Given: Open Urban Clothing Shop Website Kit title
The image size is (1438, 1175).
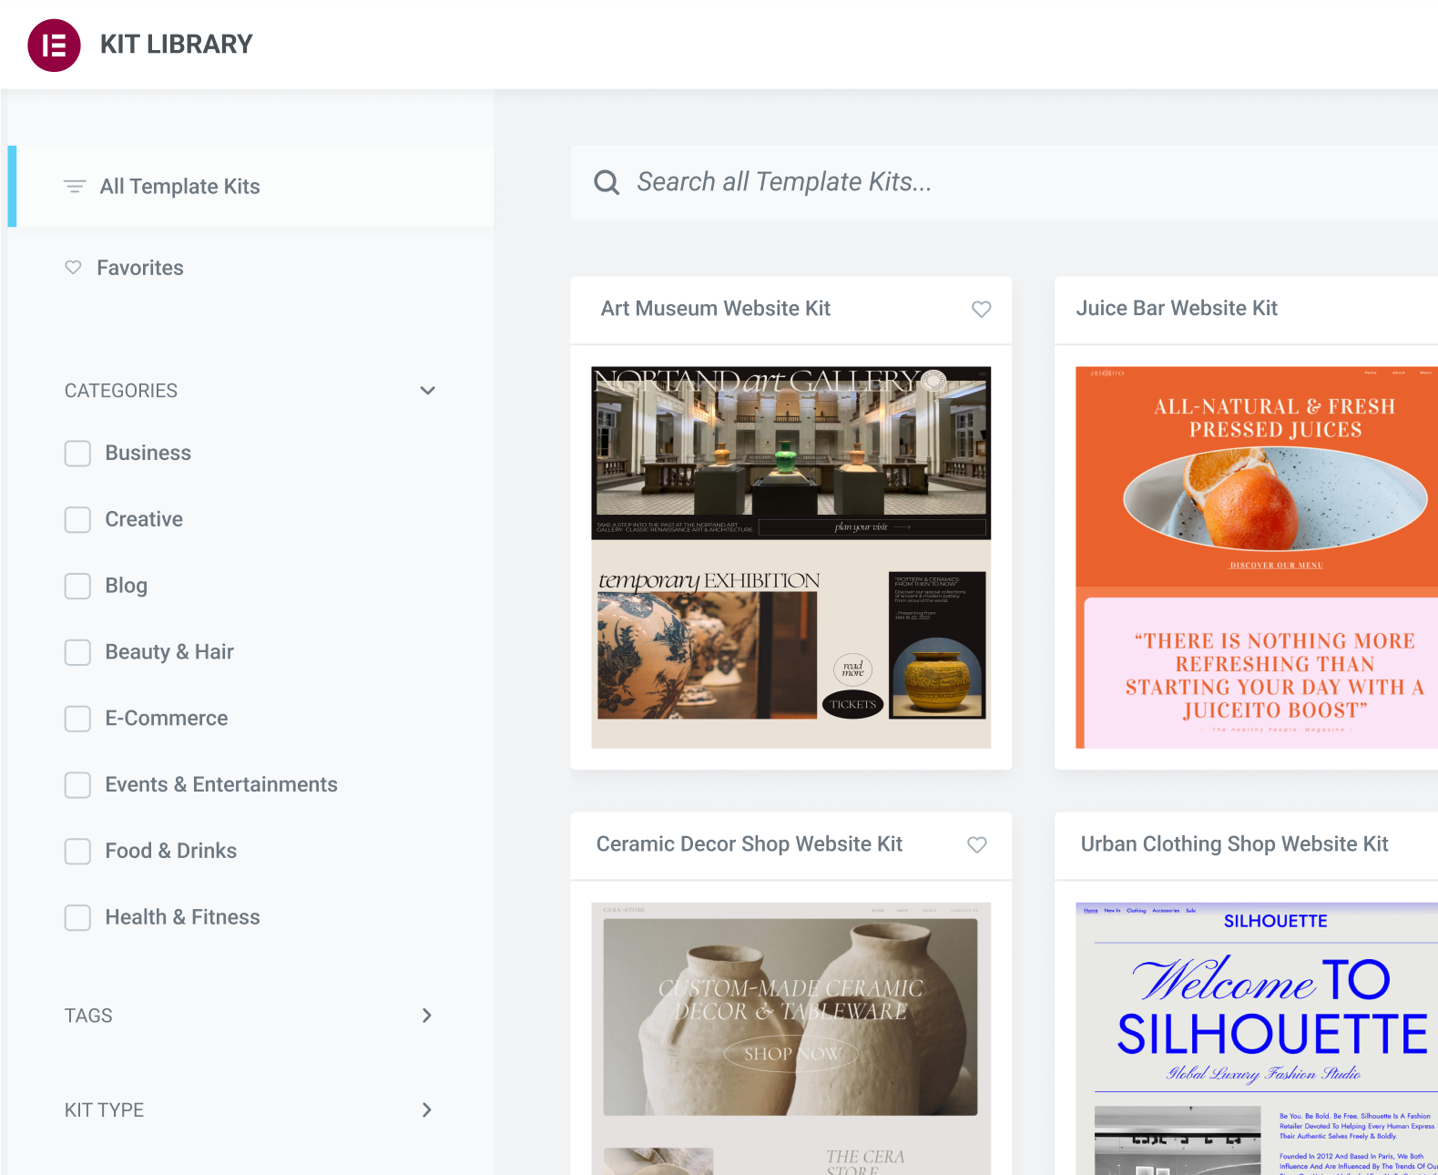Looking at the screenshot, I should 1234,844.
